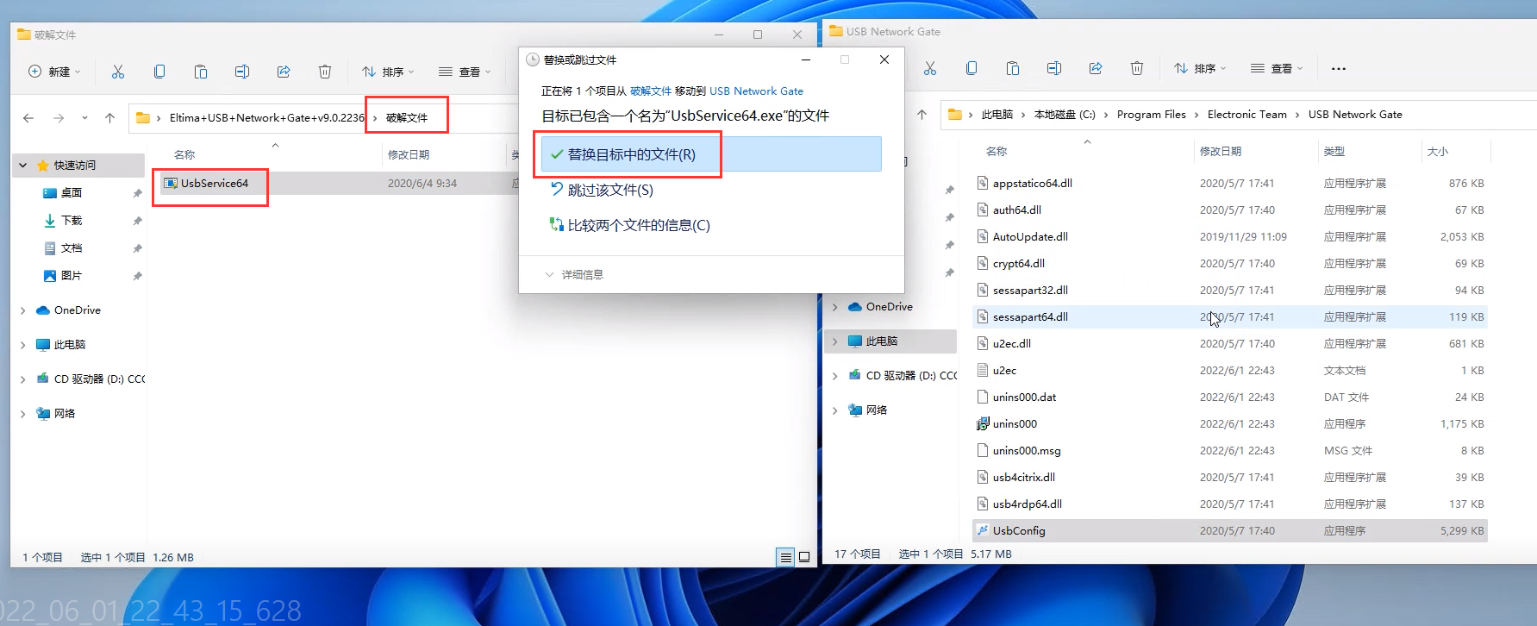Click 本地磁盘 (C:) breadcrumb in right window

[1065, 115]
